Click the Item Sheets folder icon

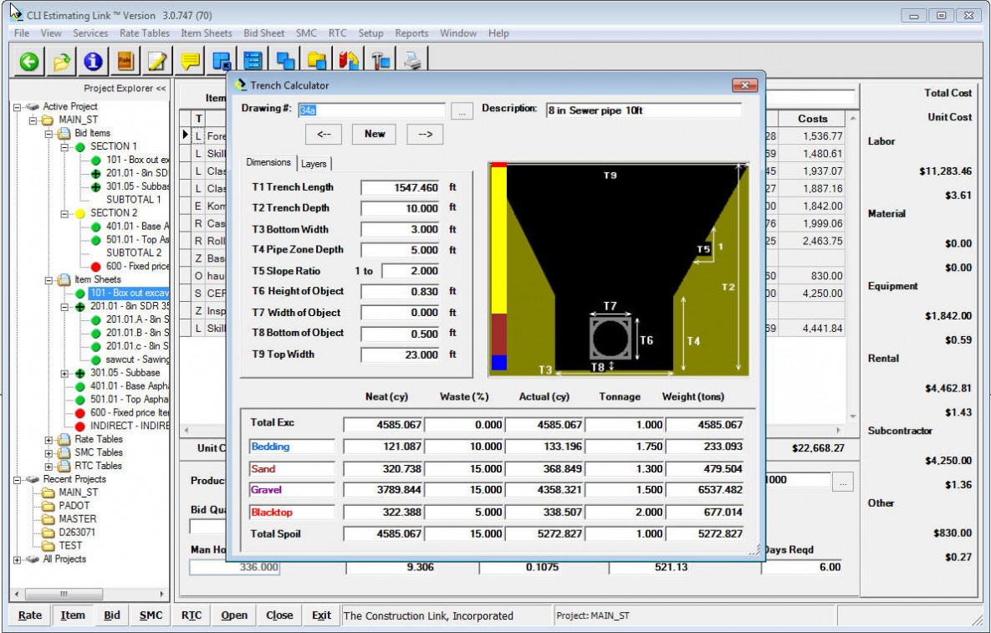coord(64,280)
